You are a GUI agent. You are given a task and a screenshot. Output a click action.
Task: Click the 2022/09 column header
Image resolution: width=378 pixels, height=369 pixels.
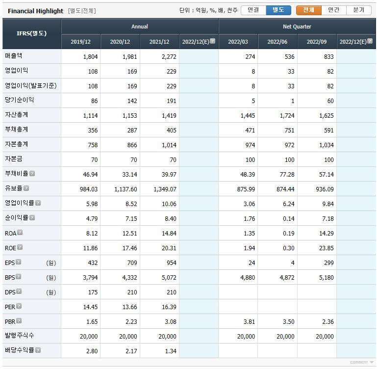pos(317,42)
